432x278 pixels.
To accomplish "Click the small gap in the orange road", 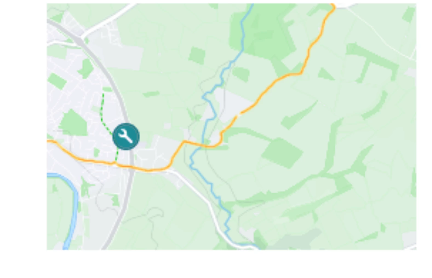I will (239, 114).
